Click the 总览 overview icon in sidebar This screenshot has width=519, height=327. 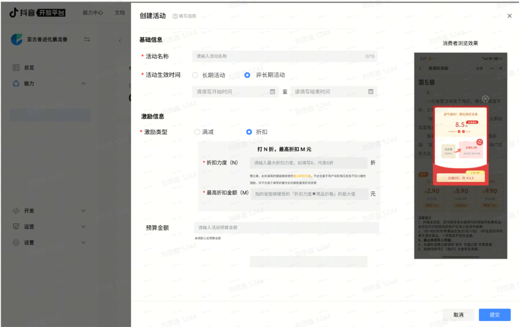16,68
